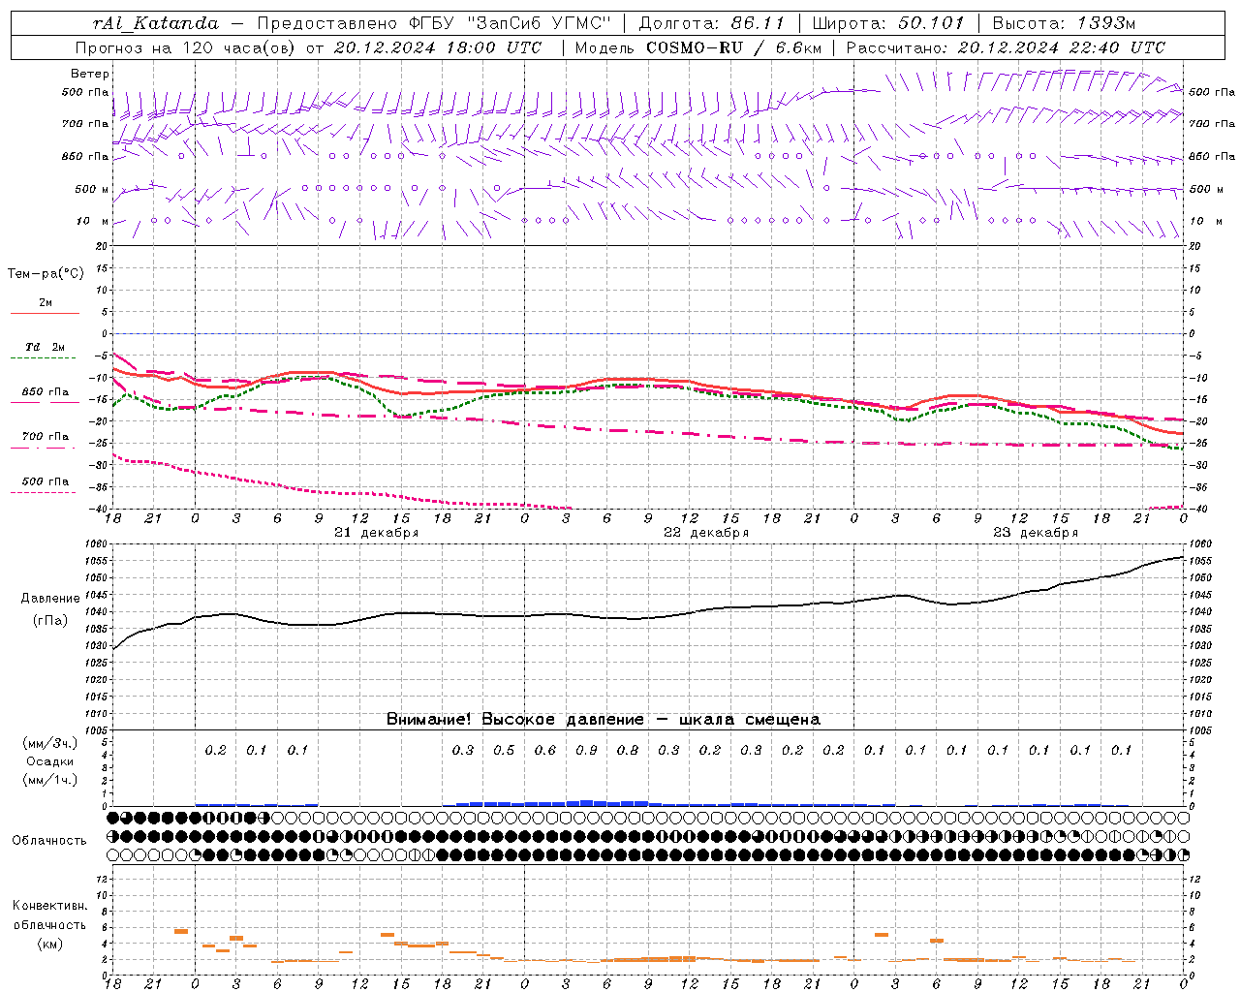
Task: Select the '10 м' wind level label at left
Action: [x=93, y=221]
